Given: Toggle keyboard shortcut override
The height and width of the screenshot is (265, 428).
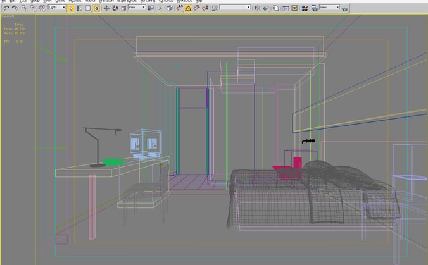Looking at the screenshot, I should point(169,8).
